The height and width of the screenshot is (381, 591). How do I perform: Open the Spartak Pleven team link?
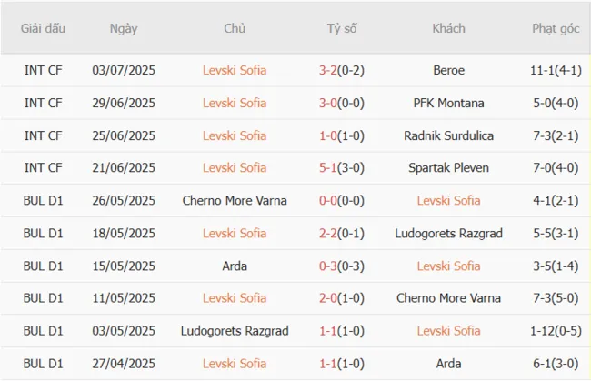[x=448, y=168]
